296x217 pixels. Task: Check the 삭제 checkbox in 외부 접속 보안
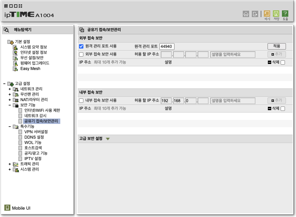coord(283,62)
